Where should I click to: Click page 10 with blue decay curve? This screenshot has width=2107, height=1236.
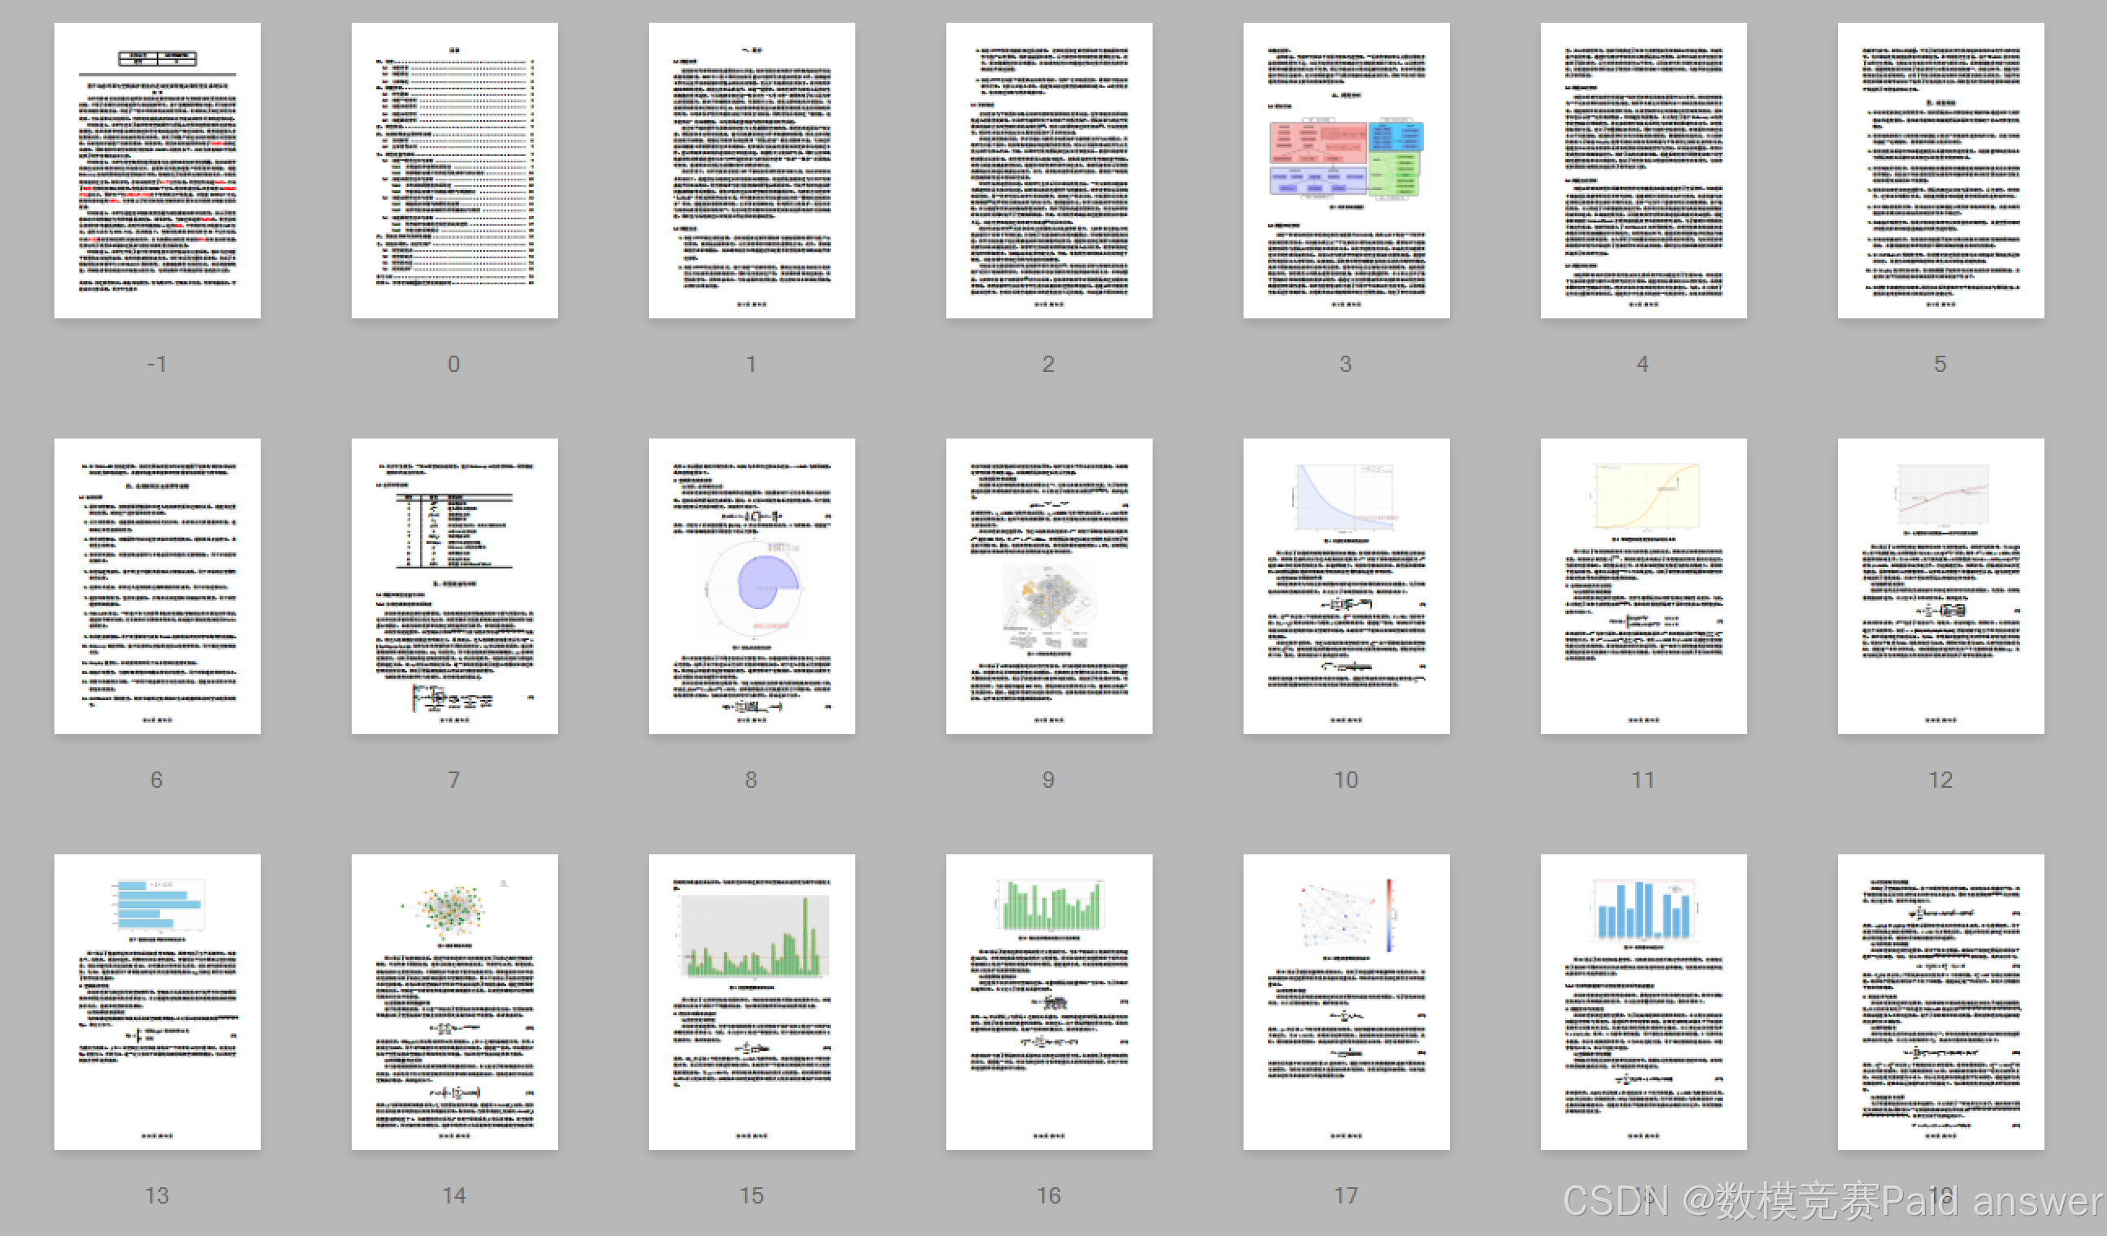(1346, 586)
